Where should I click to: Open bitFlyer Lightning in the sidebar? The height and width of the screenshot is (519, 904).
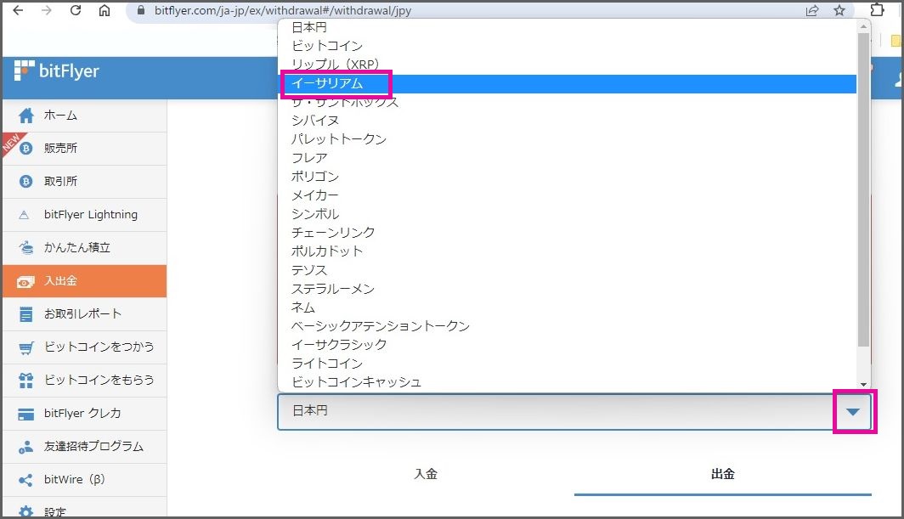(85, 215)
